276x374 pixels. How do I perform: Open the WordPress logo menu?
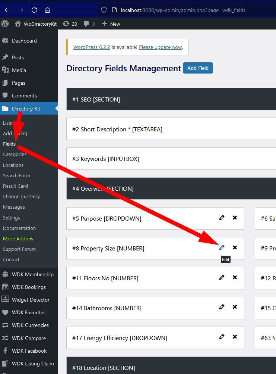5,24
